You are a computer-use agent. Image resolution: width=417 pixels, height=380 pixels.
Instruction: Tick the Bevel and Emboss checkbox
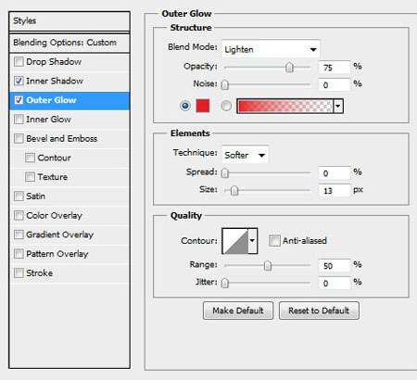(19, 138)
